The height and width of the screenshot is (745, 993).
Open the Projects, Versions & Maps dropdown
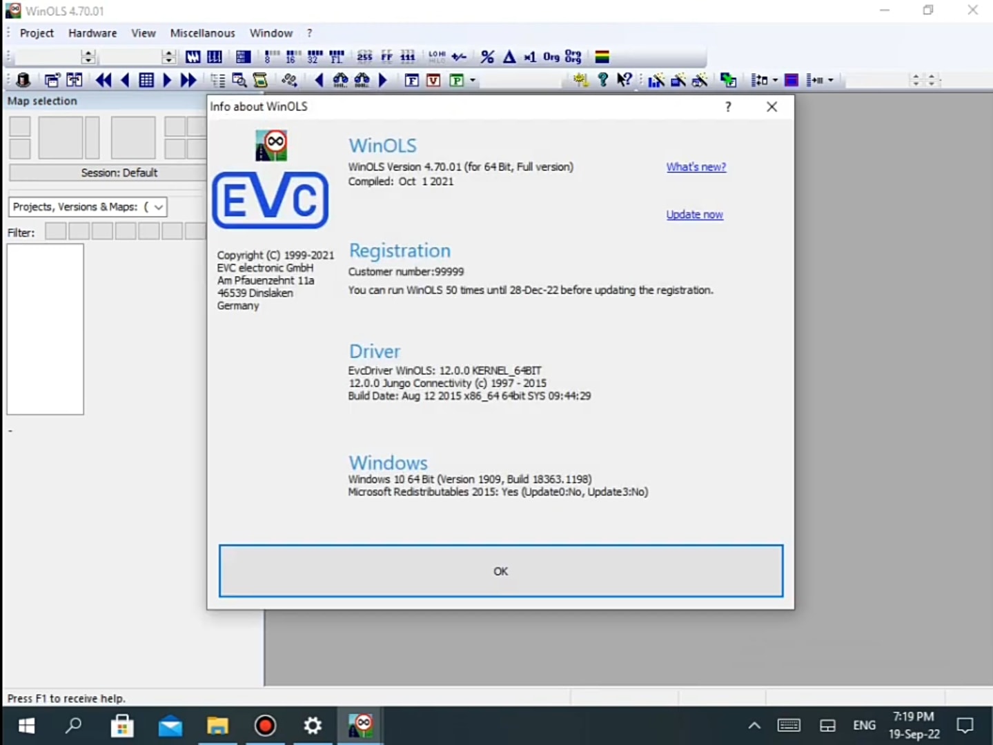click(x=158, y=207)
